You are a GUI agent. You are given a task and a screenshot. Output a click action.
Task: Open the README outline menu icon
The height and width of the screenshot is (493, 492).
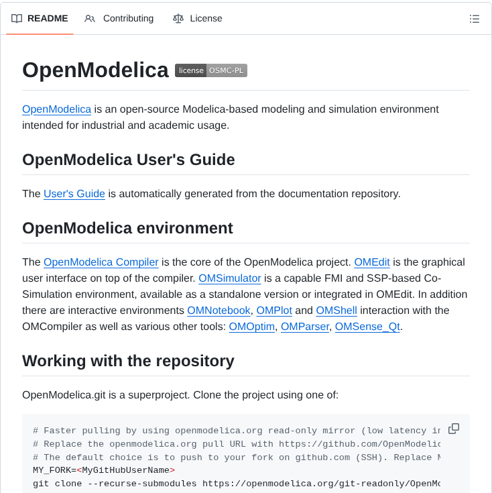474,19
